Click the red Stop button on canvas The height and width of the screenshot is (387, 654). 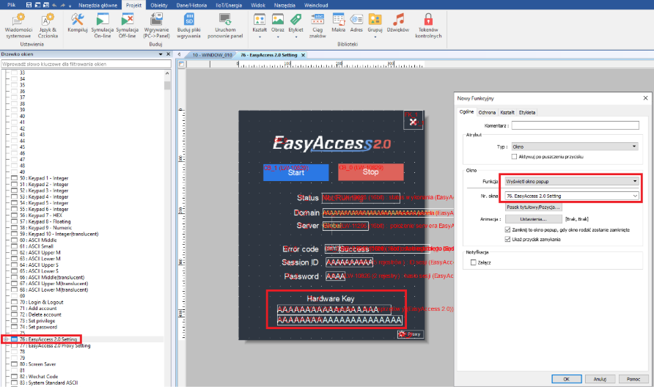(371, 172)
